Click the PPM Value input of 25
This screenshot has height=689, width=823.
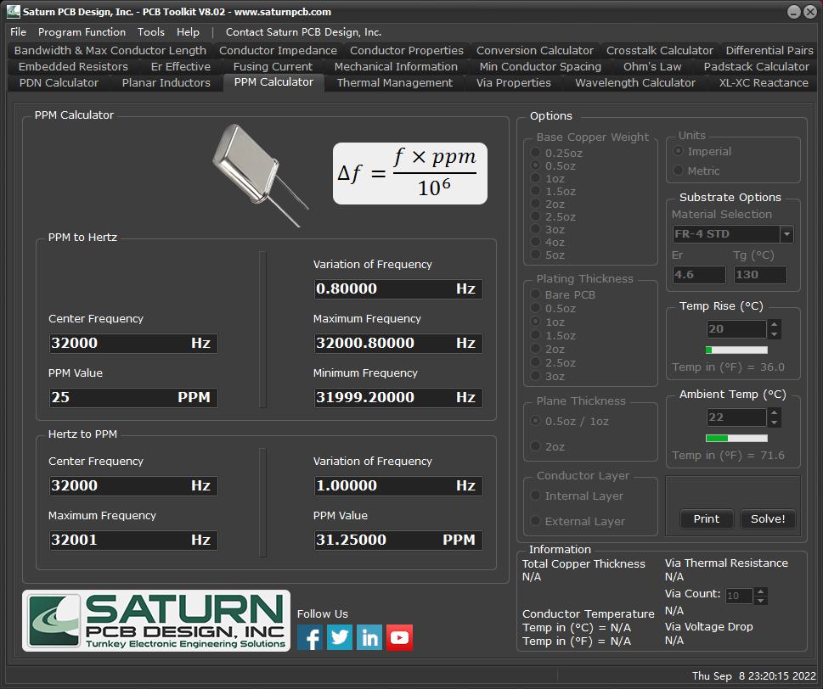[133, 397]
